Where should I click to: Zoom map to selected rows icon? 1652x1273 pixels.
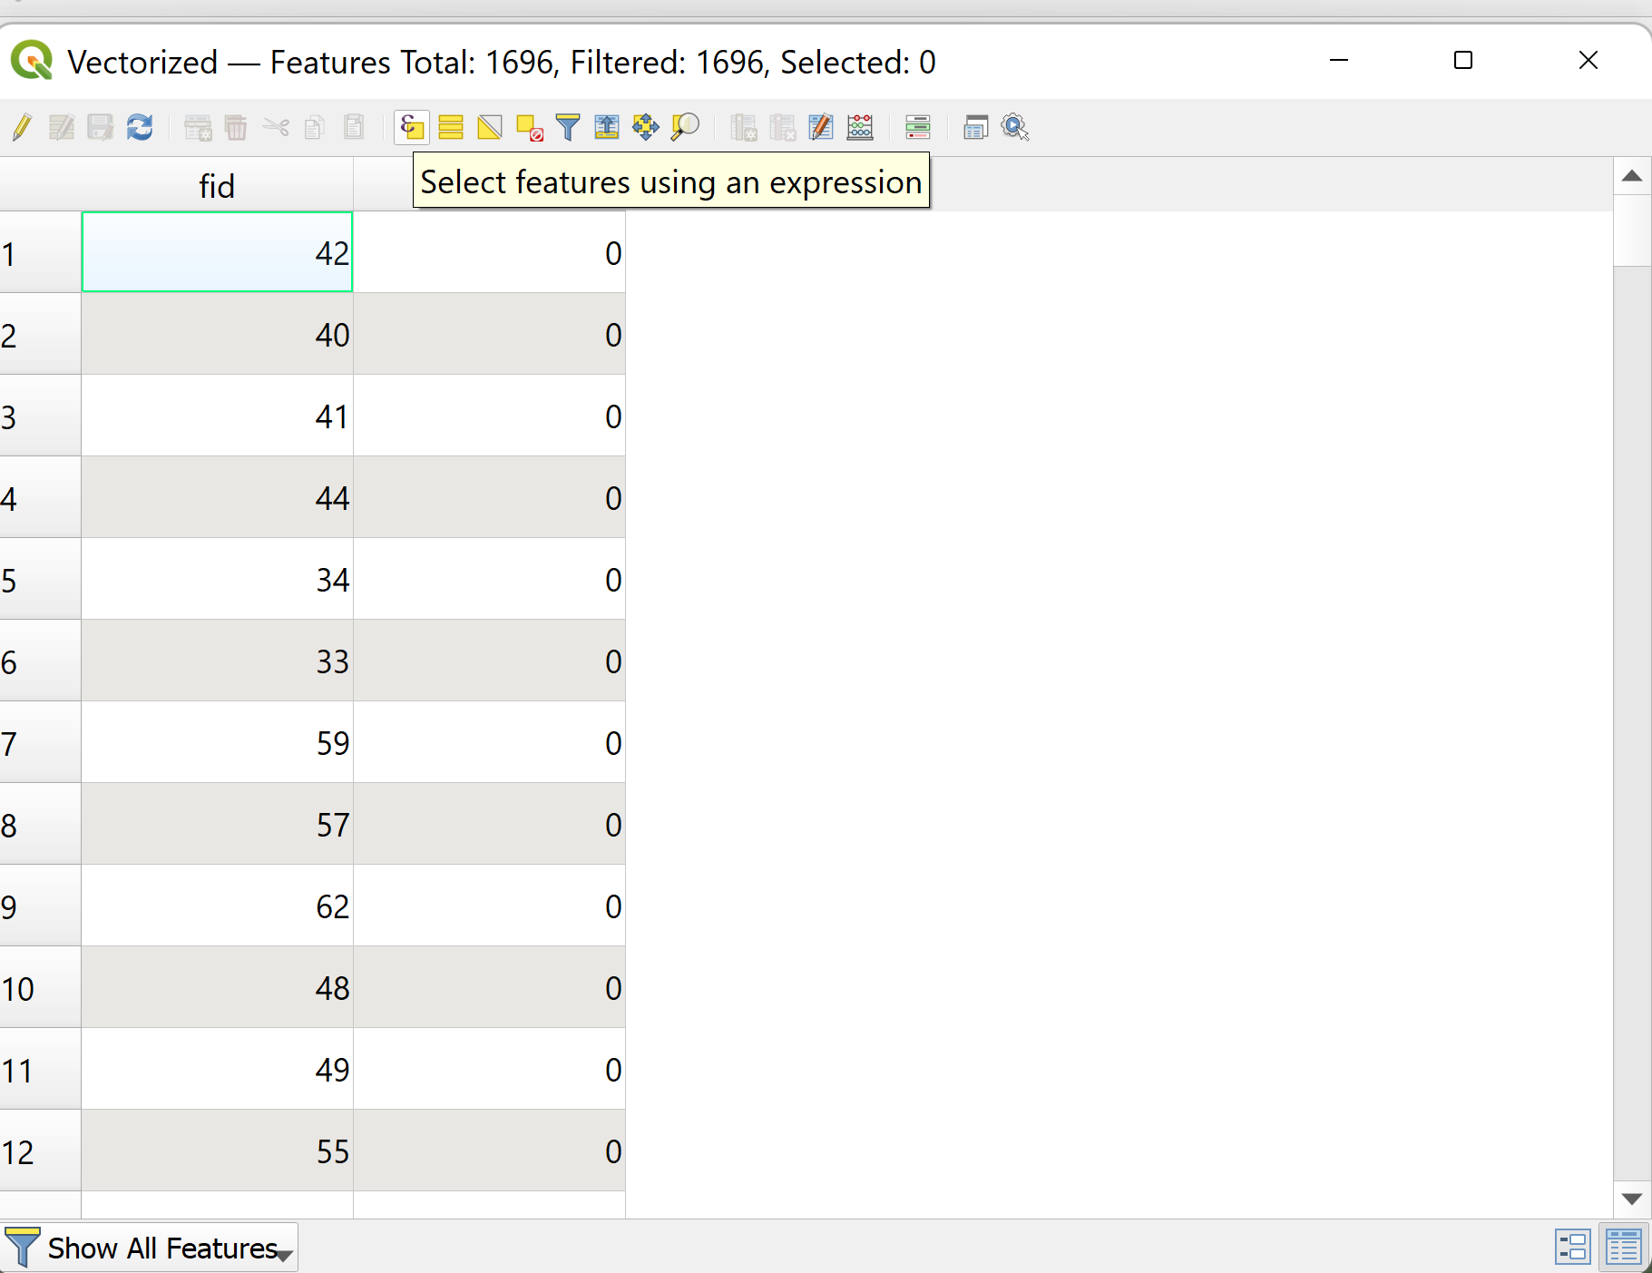click(685, 127)
